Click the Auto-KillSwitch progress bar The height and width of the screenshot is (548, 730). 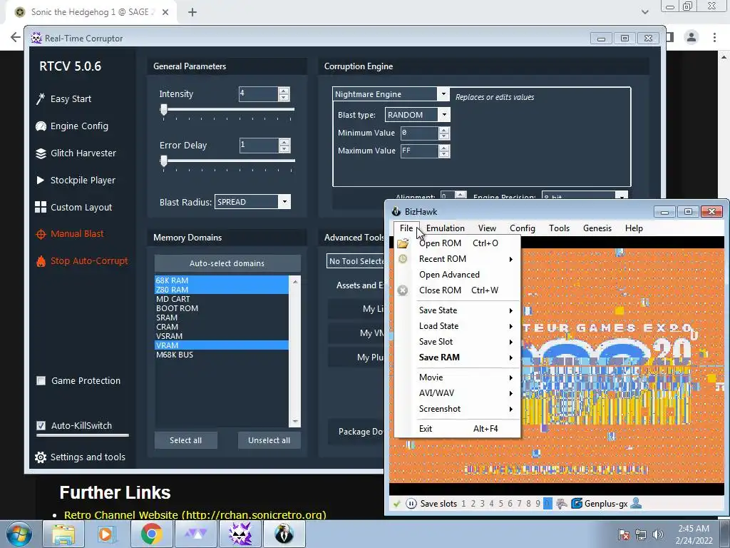tap(83, 436)
